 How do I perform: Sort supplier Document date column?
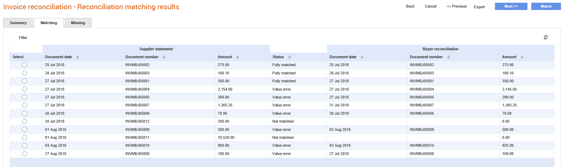pyautogui.click(x=77, y=57)
